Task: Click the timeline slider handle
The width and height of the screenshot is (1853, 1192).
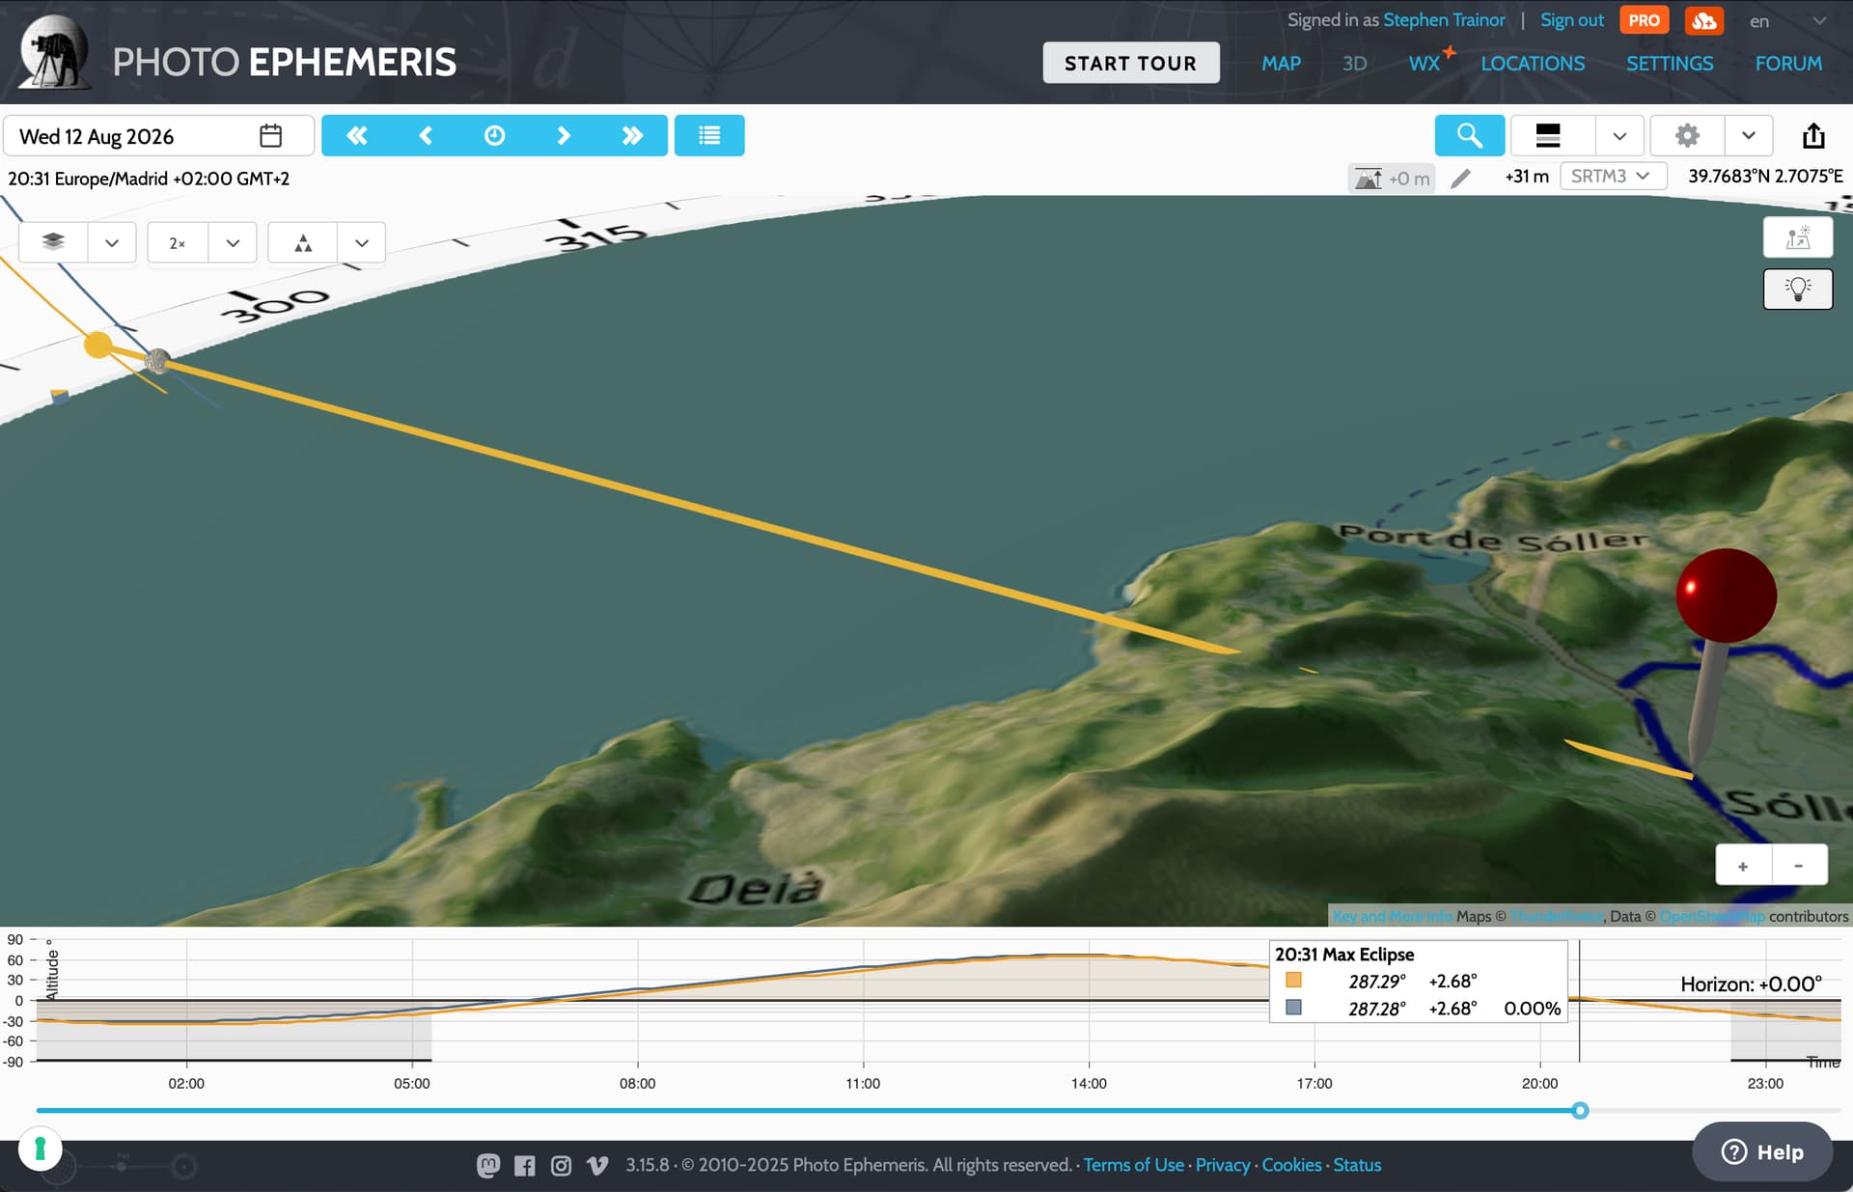Action: point(1580,1110)
